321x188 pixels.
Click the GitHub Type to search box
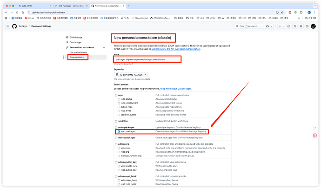pos(249,26)
